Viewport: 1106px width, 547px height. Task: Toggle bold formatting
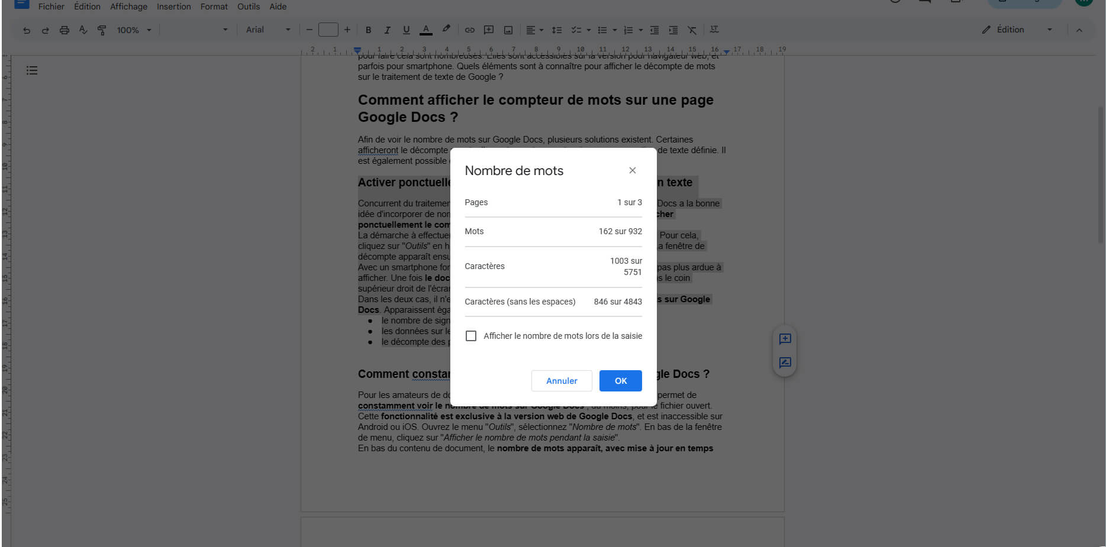(x=368, y=30)
